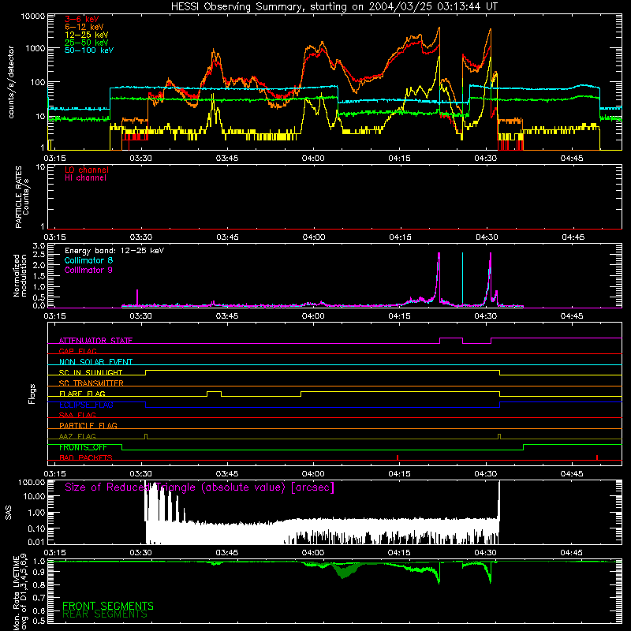Click the 'SAA FLAG' label

coord(77,415)
